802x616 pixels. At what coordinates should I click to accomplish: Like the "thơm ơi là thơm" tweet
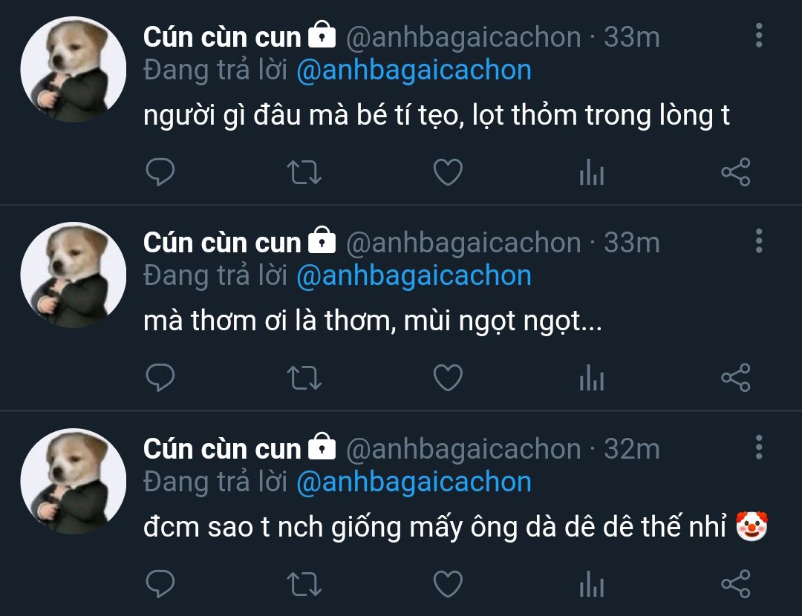448,379
